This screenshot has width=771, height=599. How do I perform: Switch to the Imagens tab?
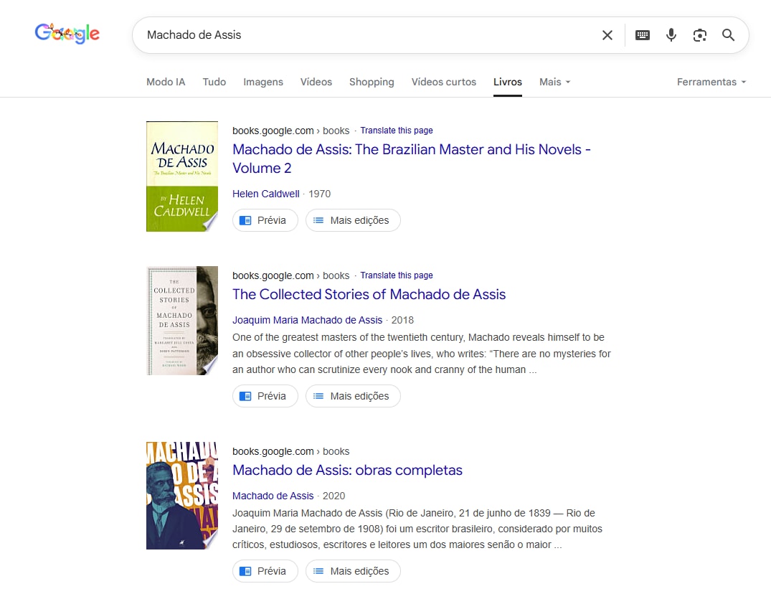(263, 82)
